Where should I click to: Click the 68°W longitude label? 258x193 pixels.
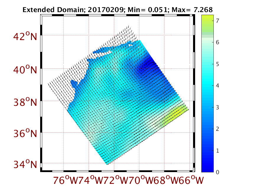[167, 180]
